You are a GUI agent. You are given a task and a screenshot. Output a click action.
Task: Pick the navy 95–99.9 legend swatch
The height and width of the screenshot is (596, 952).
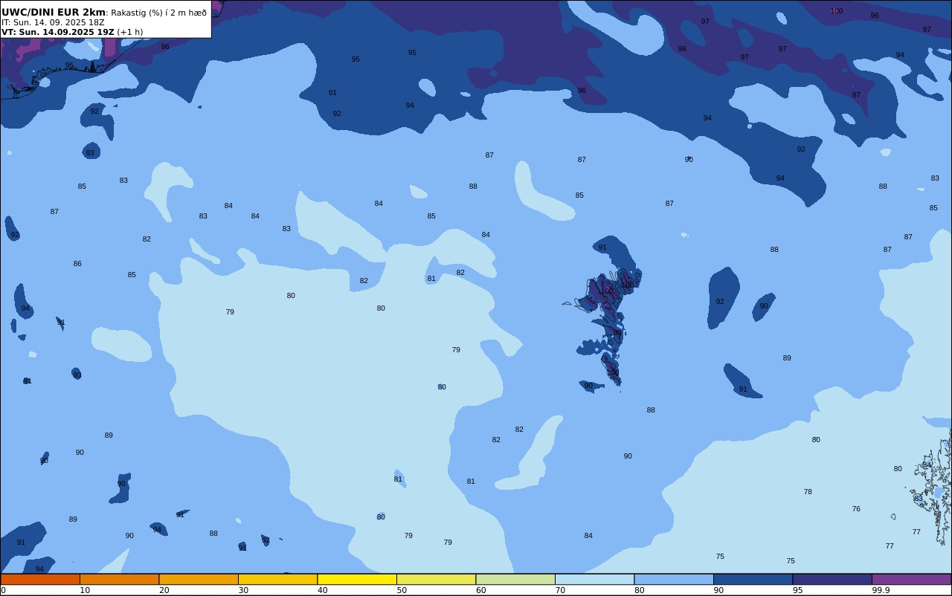coord(832,579)
